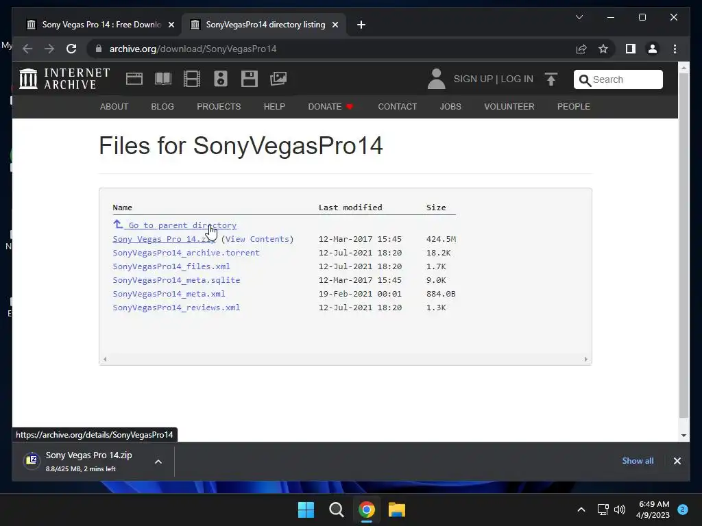The width and height of the screenshot is (702, 526).
Task: Open the Images icon in header
Action: point(278,79)
